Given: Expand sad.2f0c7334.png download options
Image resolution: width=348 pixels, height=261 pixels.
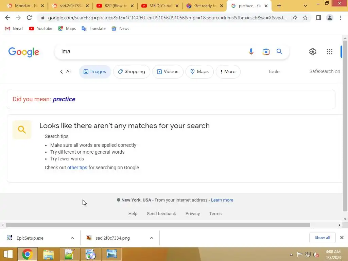Looking at the screenshot, I should point(152,238).
